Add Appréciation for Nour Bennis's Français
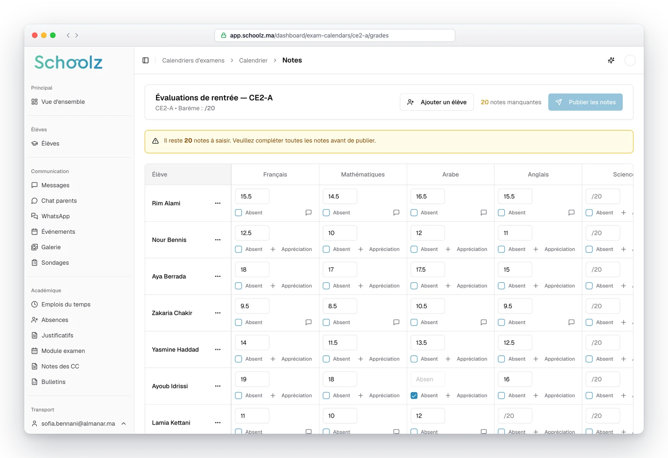This screenshot has height=458, width=668. pyautogui.click(x=291, y=249)
